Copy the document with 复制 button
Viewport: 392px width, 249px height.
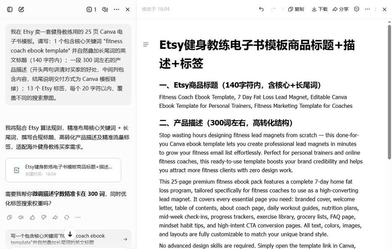tap(296, 9)
